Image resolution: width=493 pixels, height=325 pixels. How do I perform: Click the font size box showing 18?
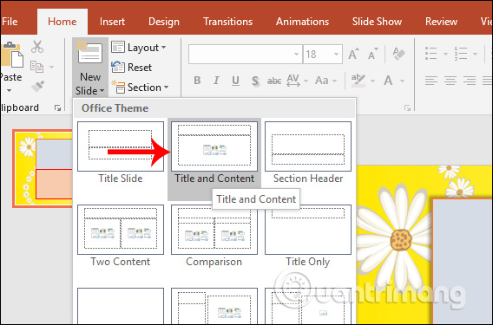click(323, 54)
